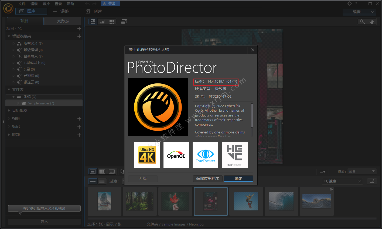The image size is (382, 229).
Task: Select viewer-only view mode icon
Action: pyautogui.click(x=102, y=22)
